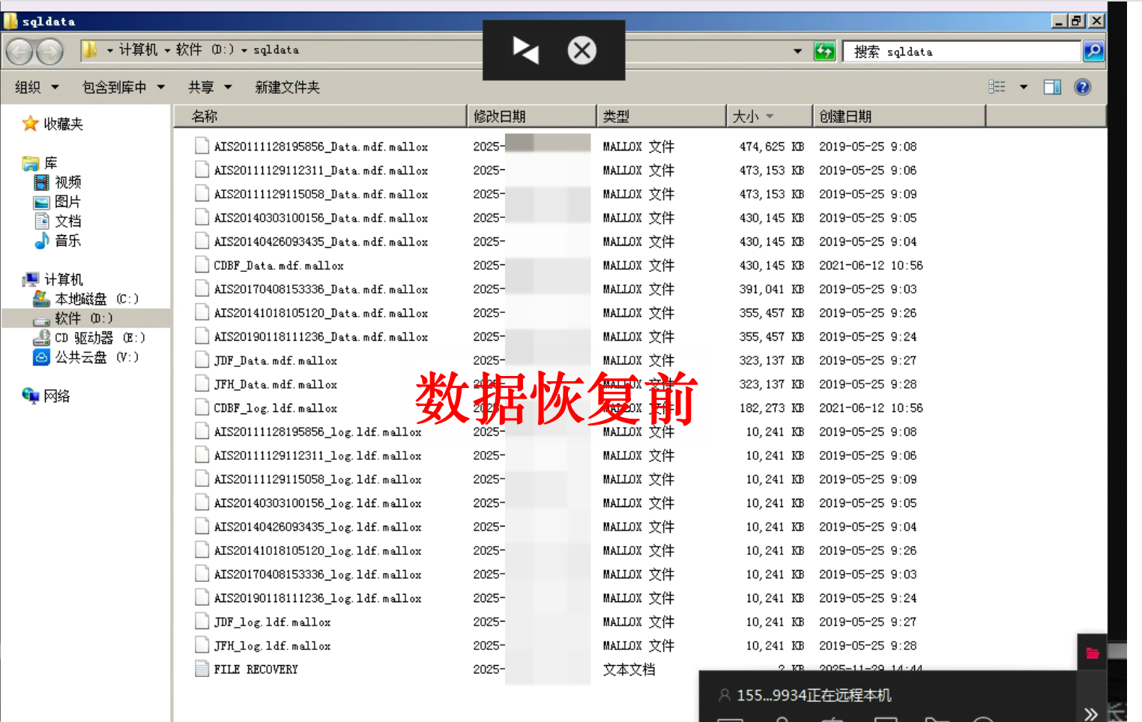This screenshot has height=722, width=1142.
Task: Close the dark overlay toolbar with X icon
Action: tap(581, 50)
